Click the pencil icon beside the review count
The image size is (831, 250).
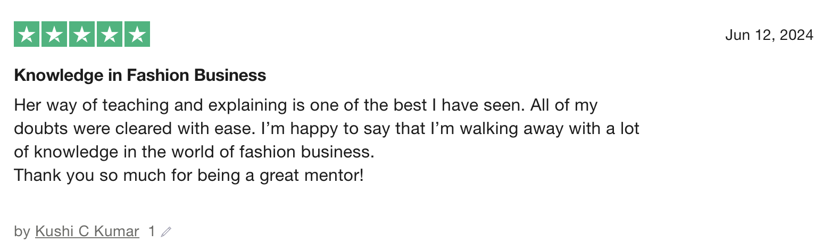166,232
